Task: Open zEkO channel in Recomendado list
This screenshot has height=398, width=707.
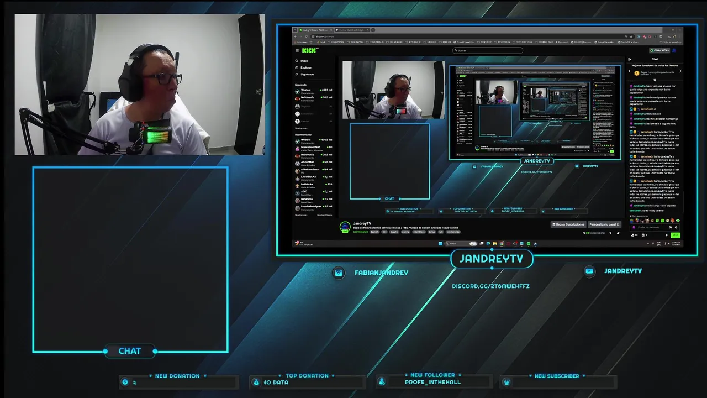Action: click(x=314, y=193)
